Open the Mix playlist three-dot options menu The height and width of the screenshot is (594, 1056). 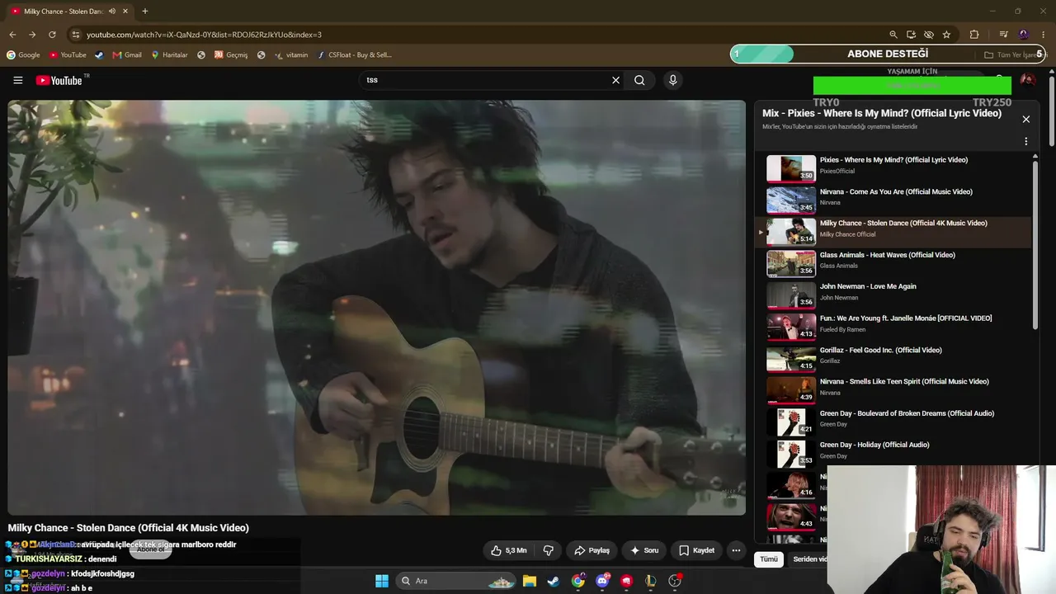point(1025,141)
